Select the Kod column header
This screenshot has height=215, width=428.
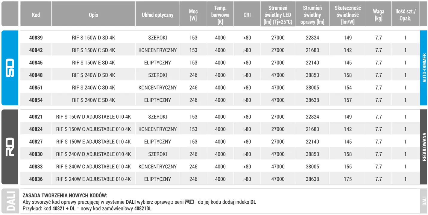coord(36,15)
